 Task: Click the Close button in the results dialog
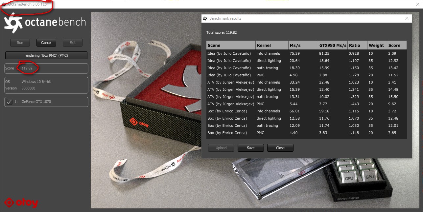pos(280,148)
